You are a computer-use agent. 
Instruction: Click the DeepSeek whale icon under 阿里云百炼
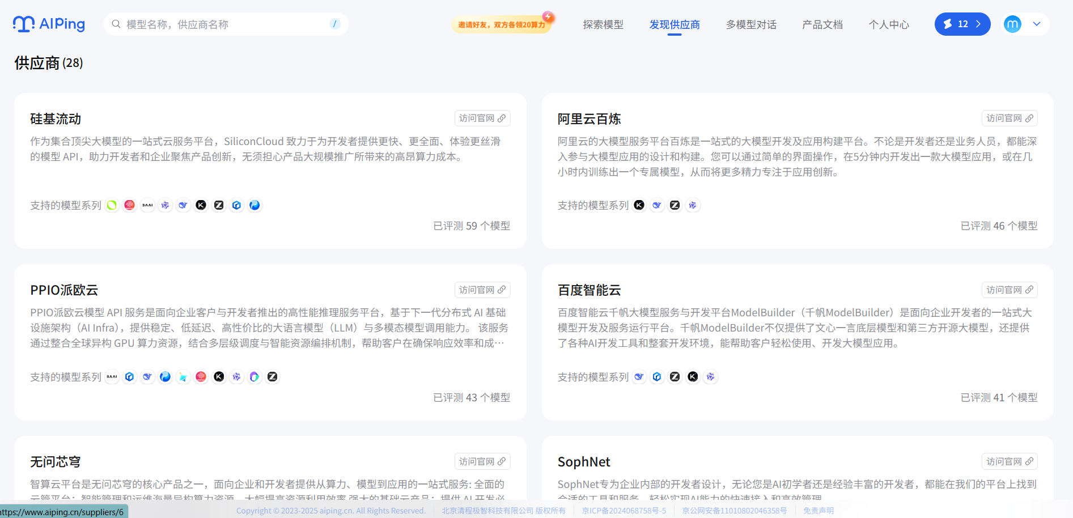[x=657, y=205]
